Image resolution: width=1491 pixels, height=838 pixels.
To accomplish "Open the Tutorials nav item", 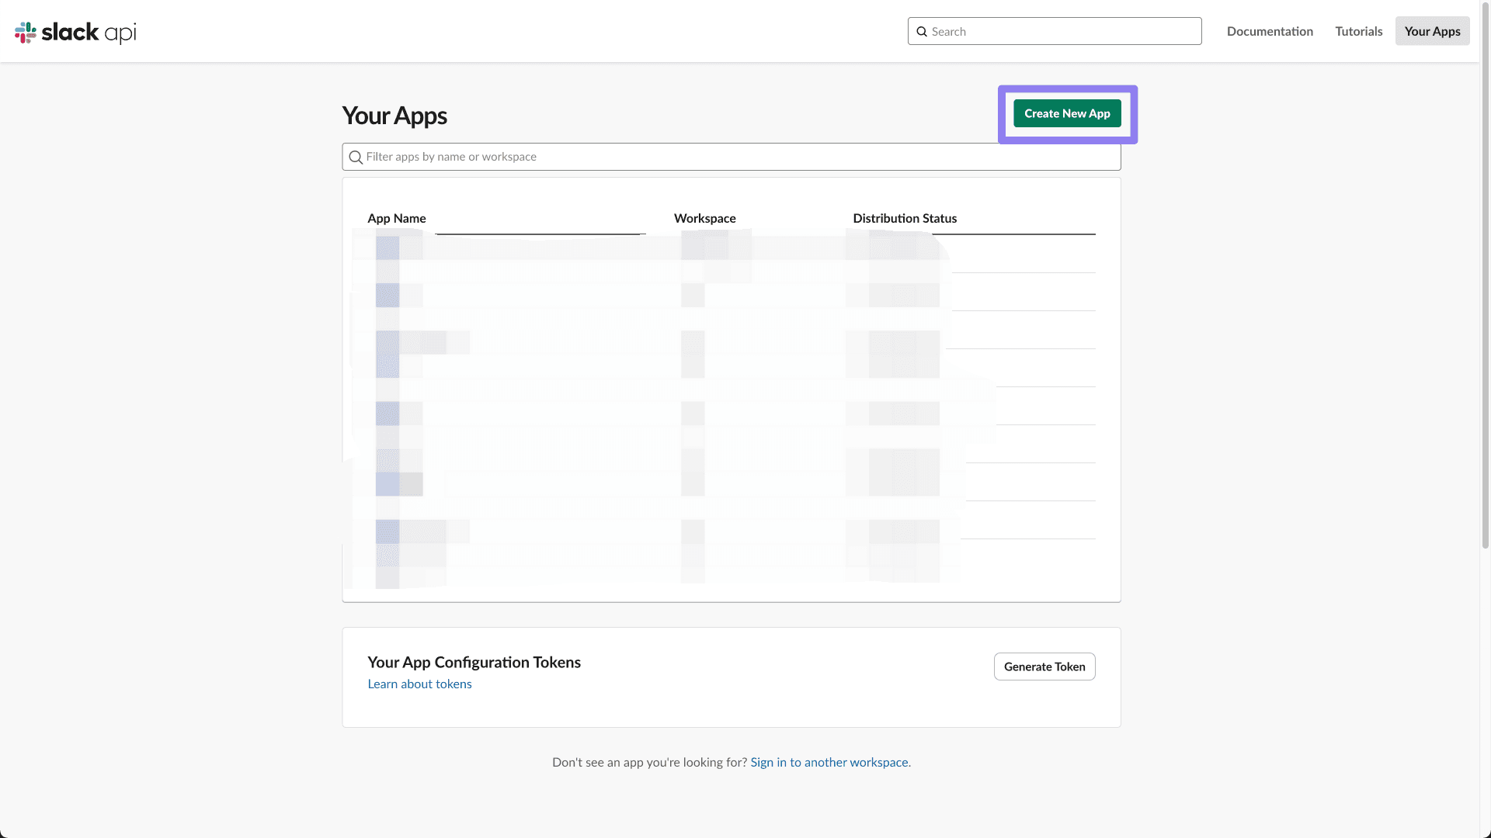I will tap(1359, 31).
